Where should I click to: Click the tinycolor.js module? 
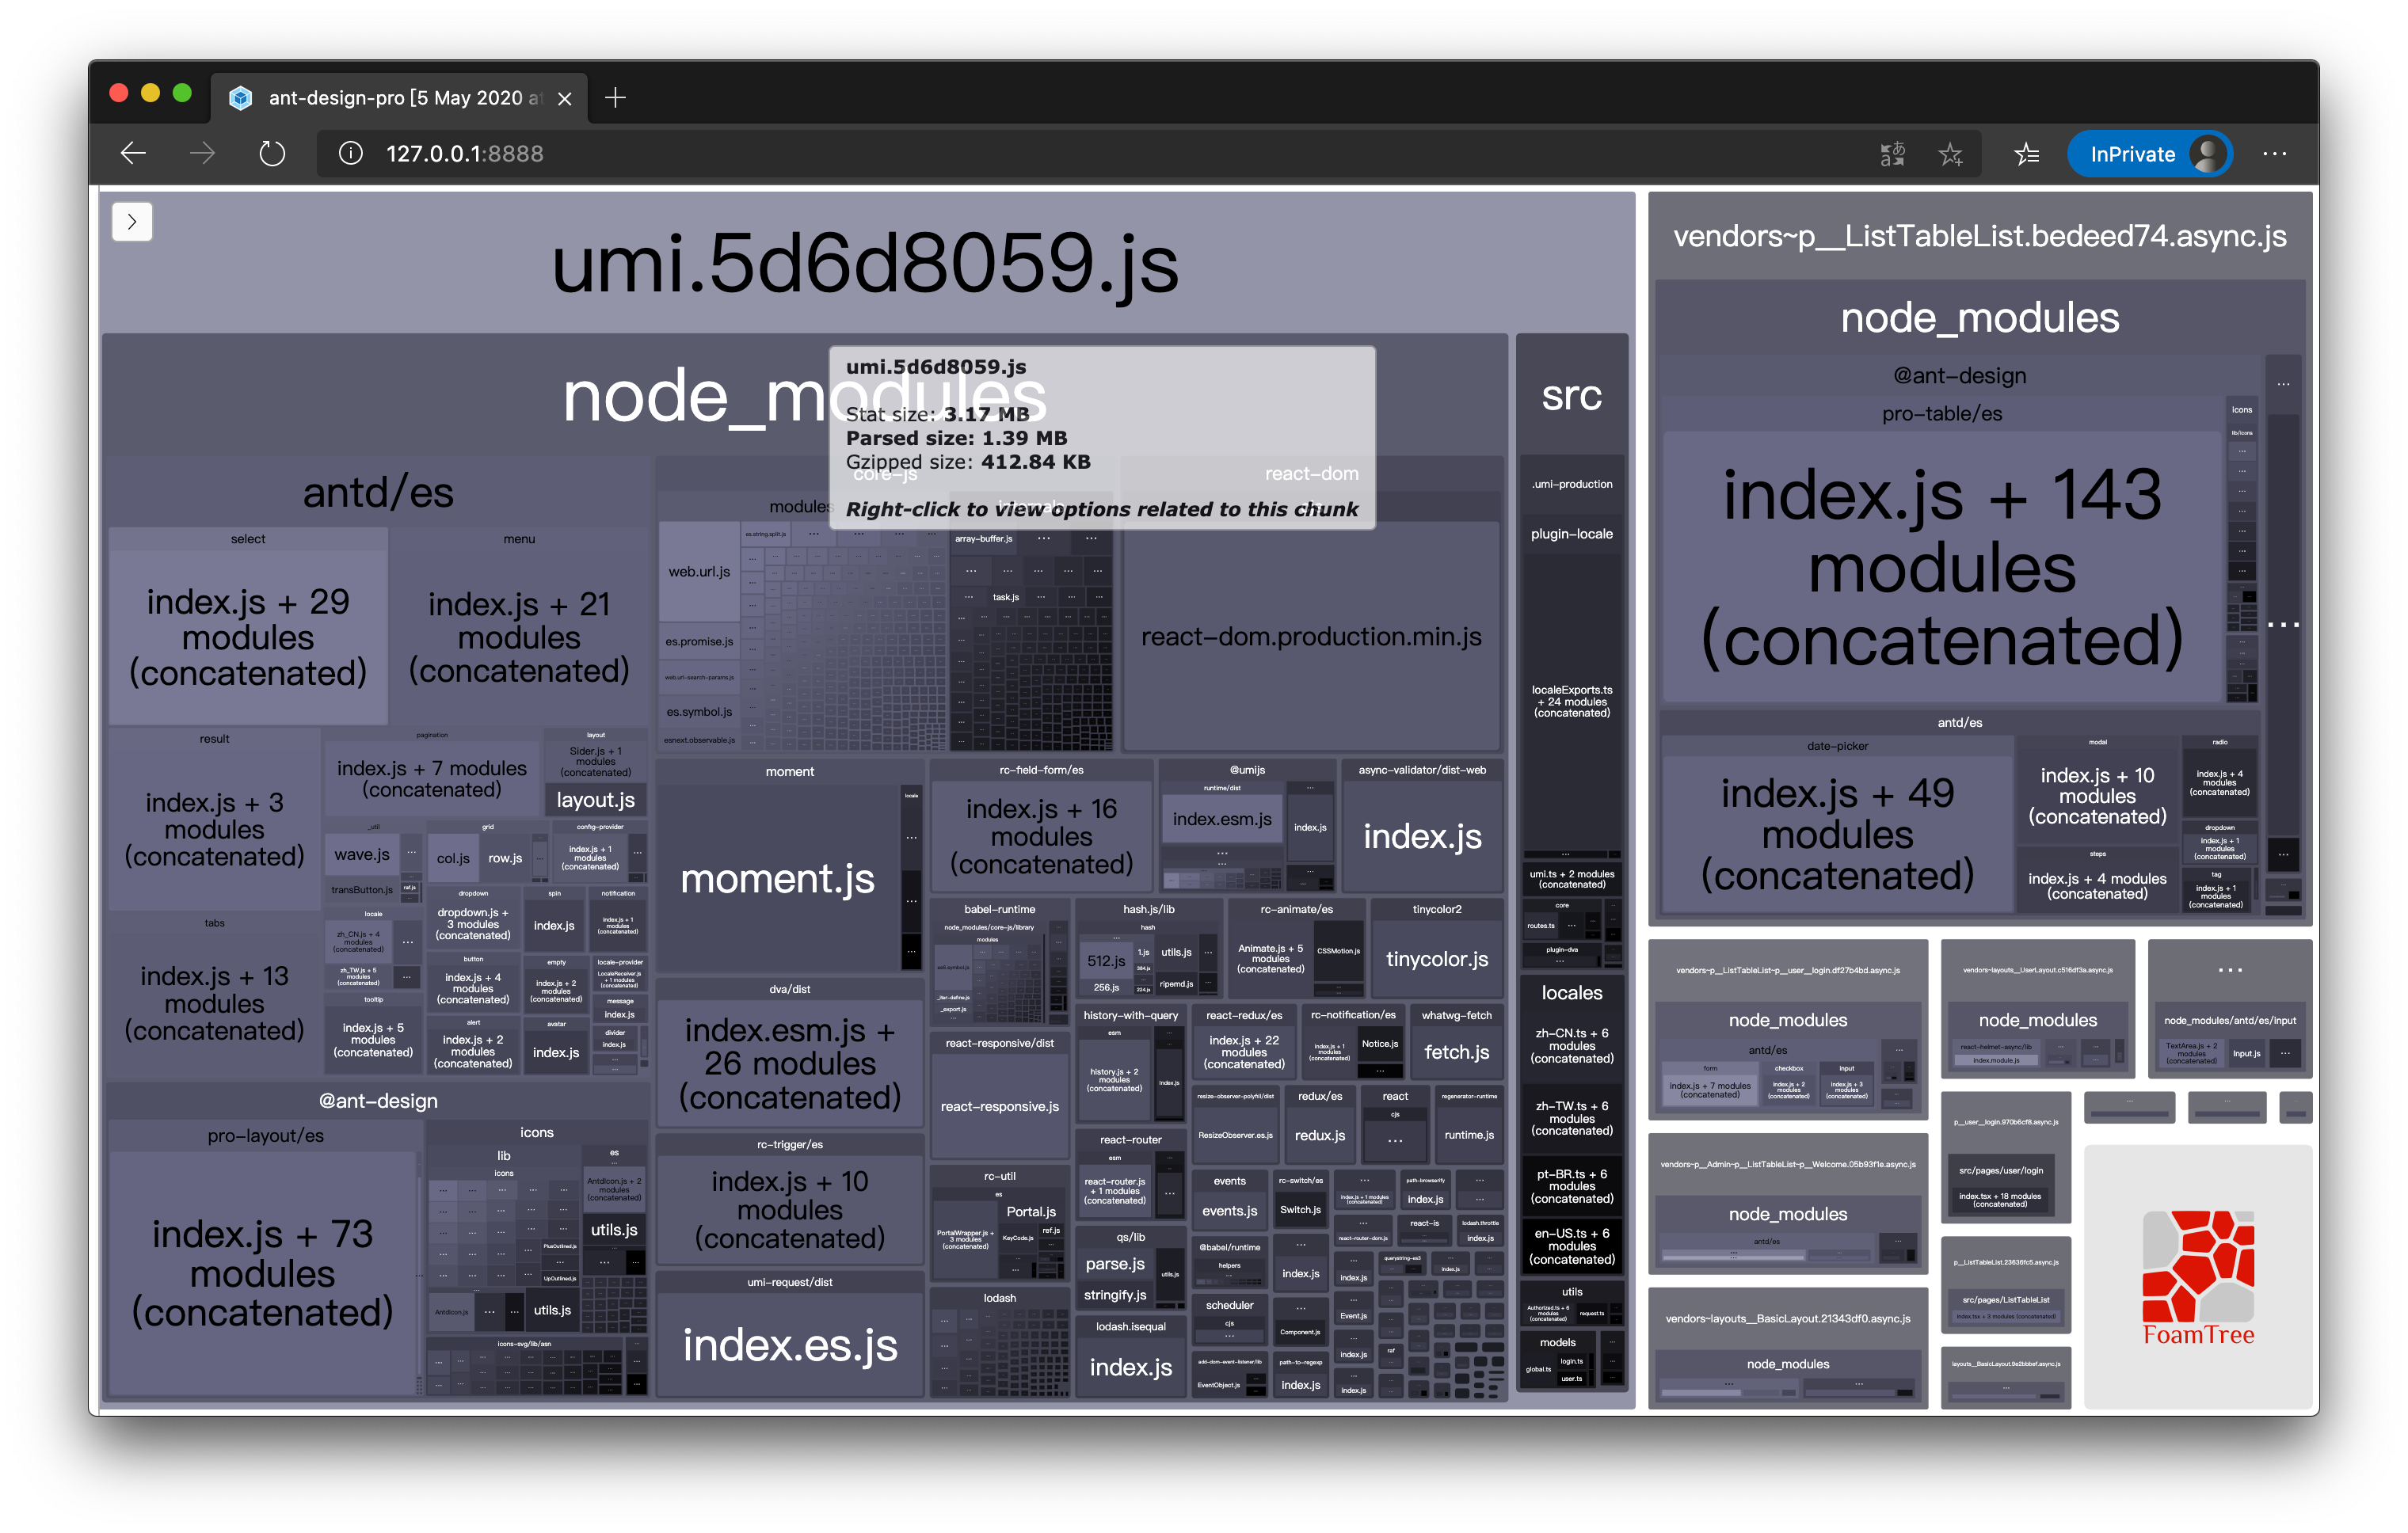[x=1437, y=958]
